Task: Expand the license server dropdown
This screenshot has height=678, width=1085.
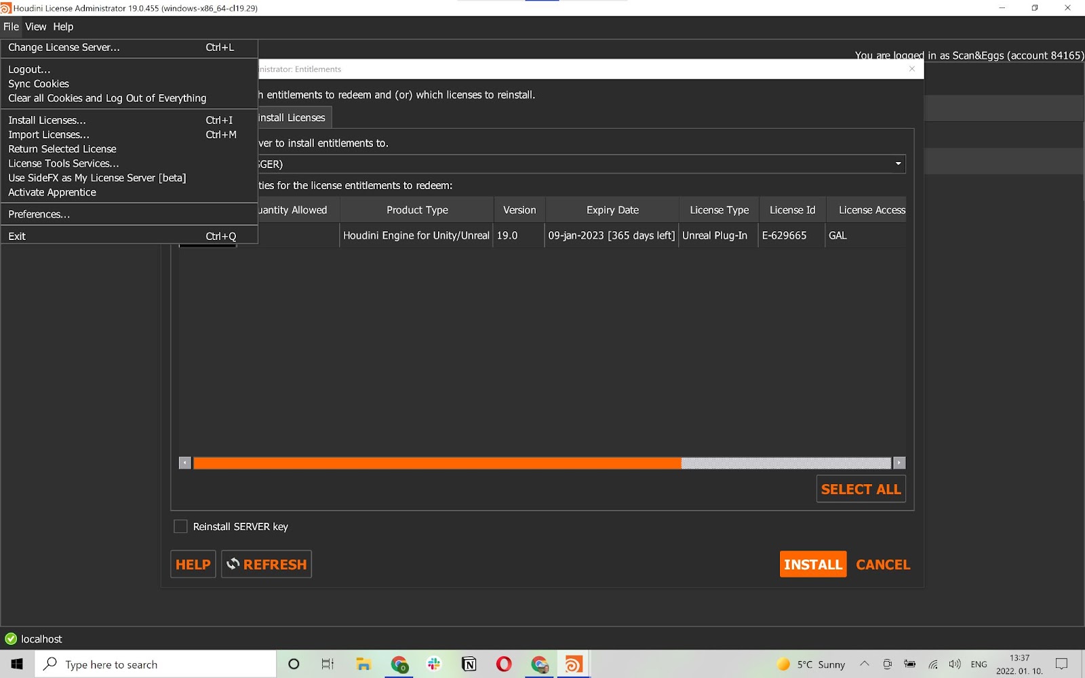Action: 899,163
